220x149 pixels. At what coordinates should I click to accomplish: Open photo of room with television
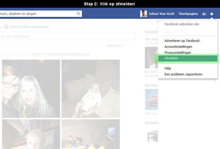click(91, 134)
